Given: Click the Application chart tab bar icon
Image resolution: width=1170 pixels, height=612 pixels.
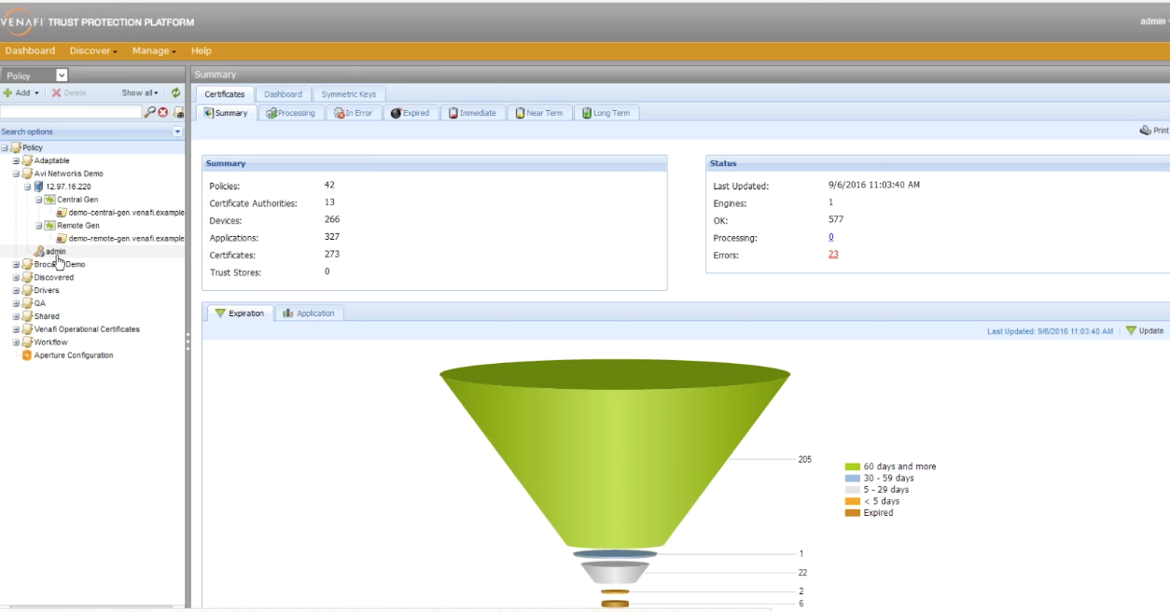Looking at the screenshot, I should tap(288, 313).
